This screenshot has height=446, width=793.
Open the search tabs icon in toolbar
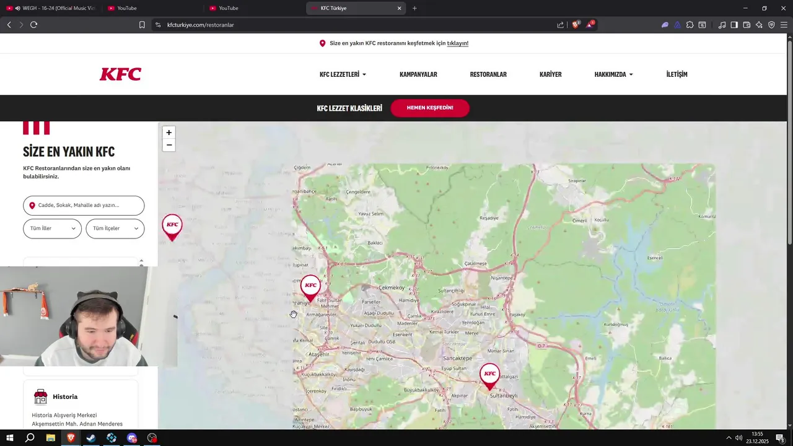tap(702, 25)
